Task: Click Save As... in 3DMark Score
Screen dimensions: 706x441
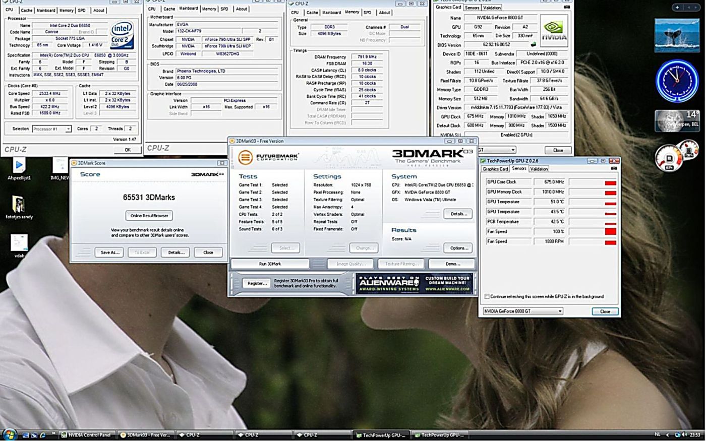Action: pyautogui.click(x=109, y=253)
